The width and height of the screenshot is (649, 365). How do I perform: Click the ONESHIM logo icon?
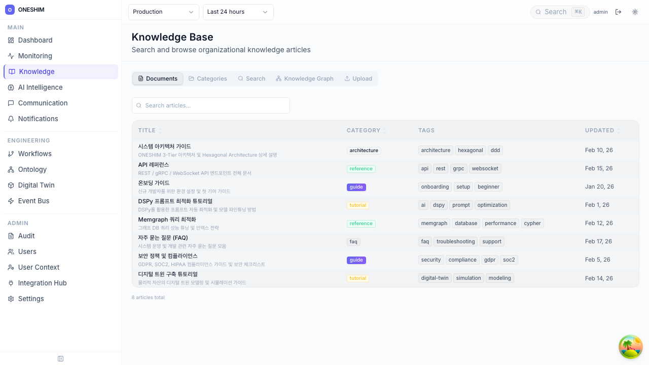pyautogui.click(x=10, y=10)
